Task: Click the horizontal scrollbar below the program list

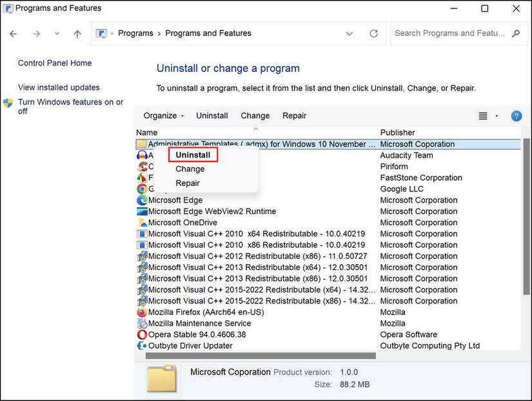Action: coord(258,355)
